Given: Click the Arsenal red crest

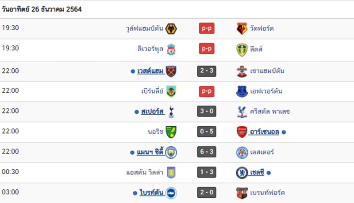Looking at the screenshot, I should [242, 132].
